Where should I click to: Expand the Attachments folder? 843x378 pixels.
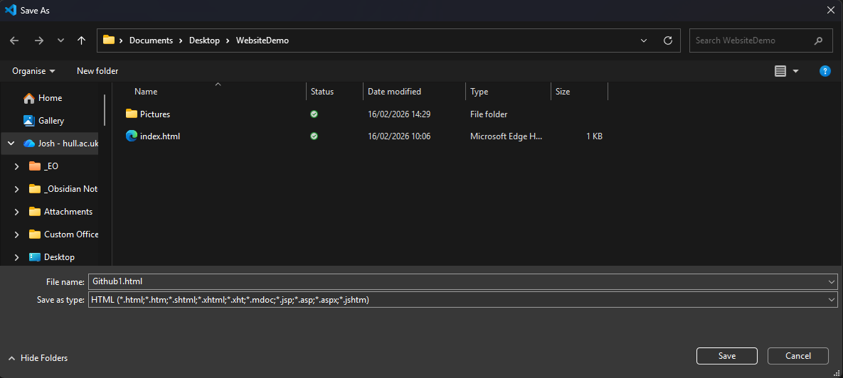tap(16, 212)
